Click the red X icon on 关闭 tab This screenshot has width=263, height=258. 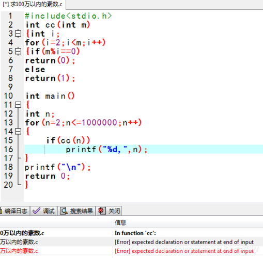(x=102, y=211)
